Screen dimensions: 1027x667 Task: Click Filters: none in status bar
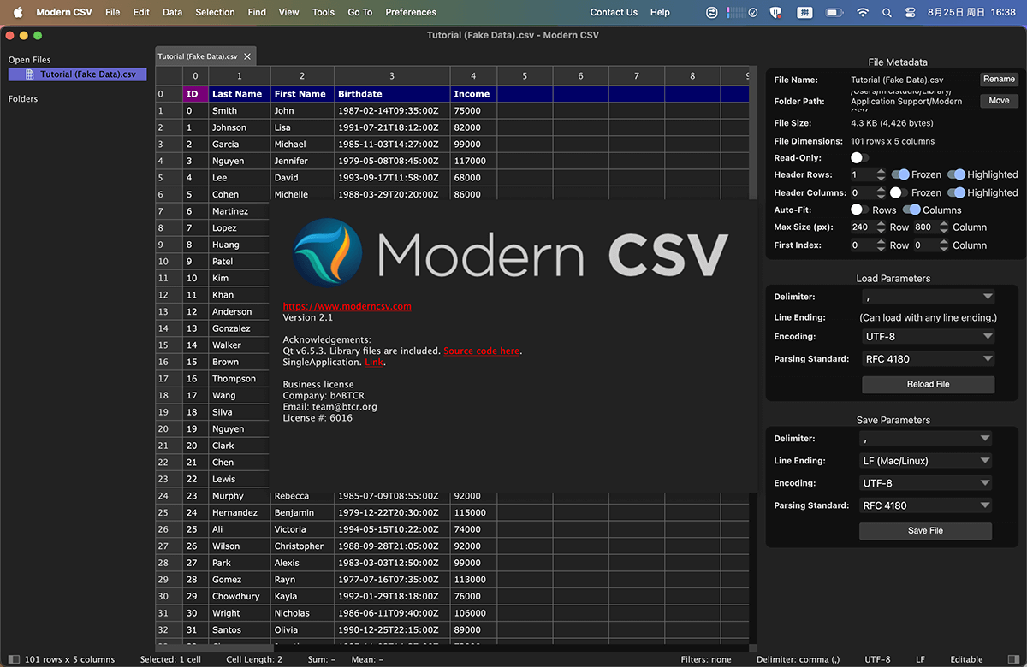[x=706, y=659]
